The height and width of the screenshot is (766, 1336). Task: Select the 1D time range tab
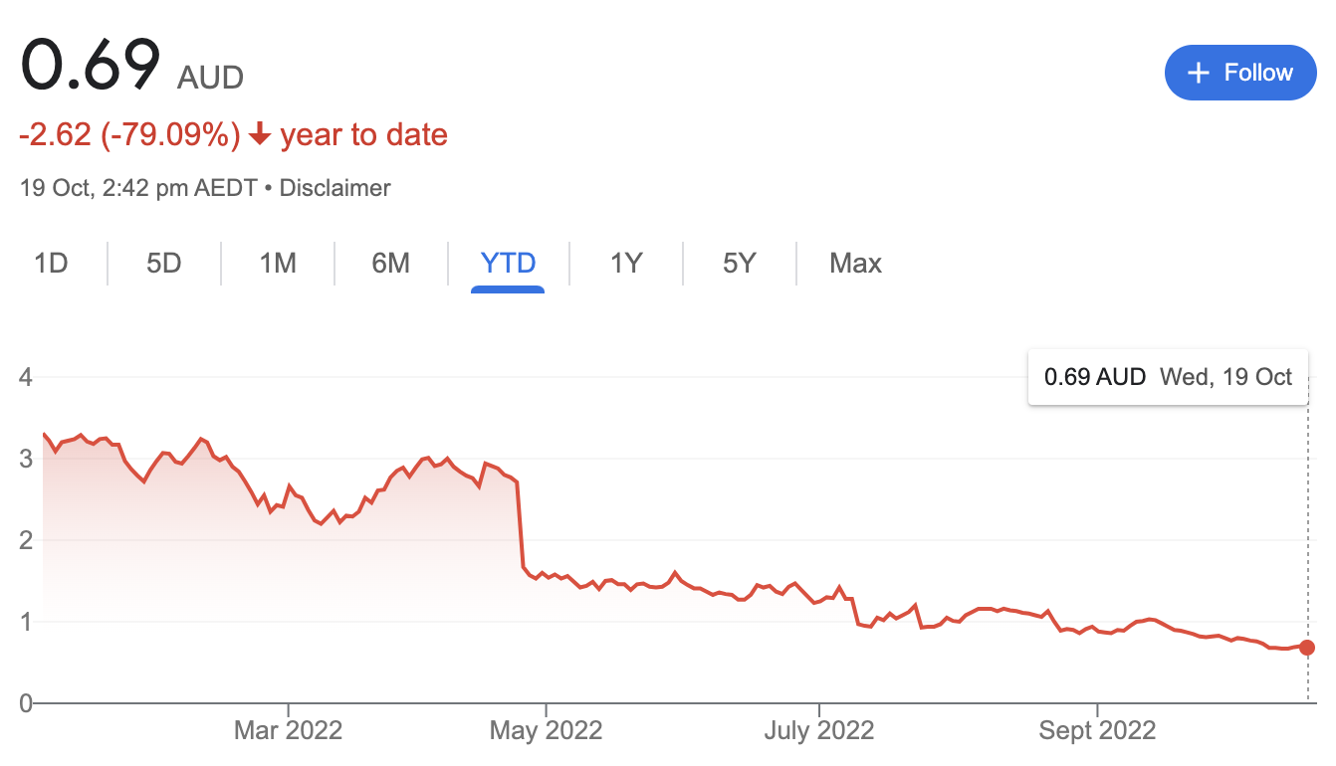coord(51,264)
